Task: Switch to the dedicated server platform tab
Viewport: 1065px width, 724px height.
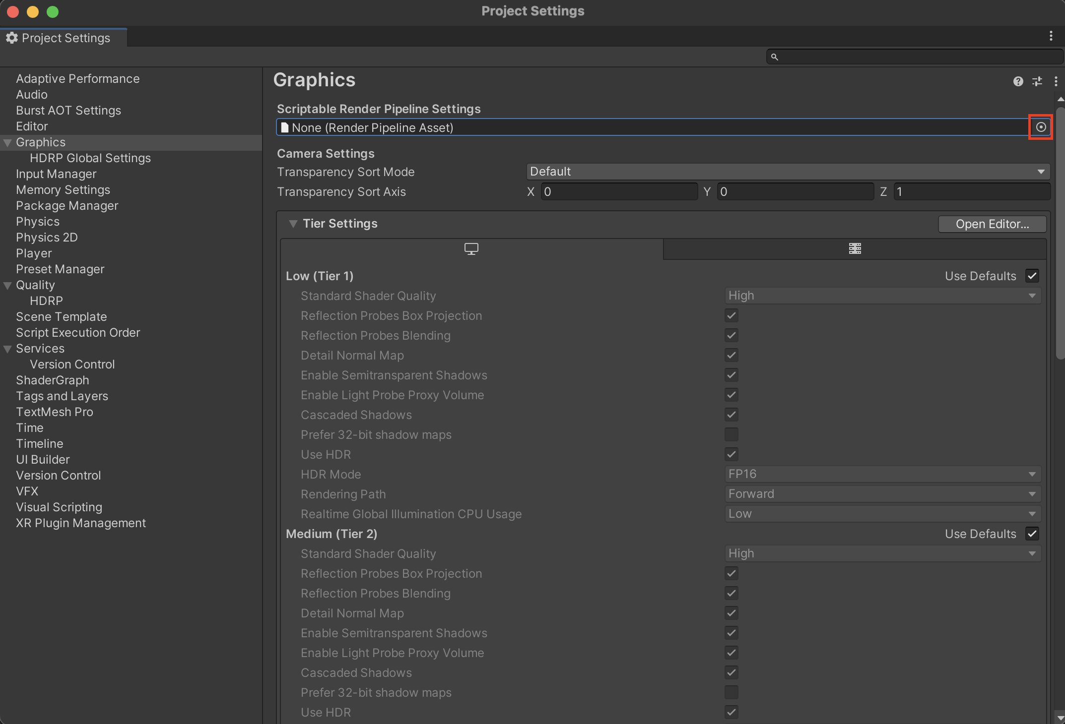Action: tap(855, 248)
